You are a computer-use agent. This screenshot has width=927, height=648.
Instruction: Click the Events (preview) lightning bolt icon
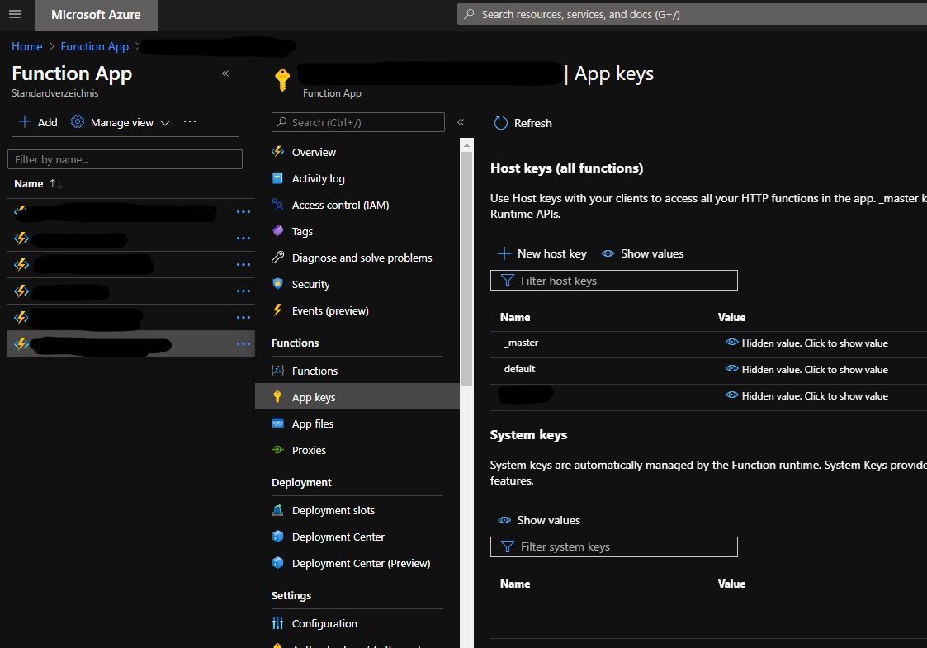[x=278, y=310]
